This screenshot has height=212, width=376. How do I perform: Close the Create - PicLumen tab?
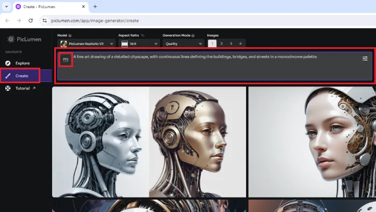83,6
